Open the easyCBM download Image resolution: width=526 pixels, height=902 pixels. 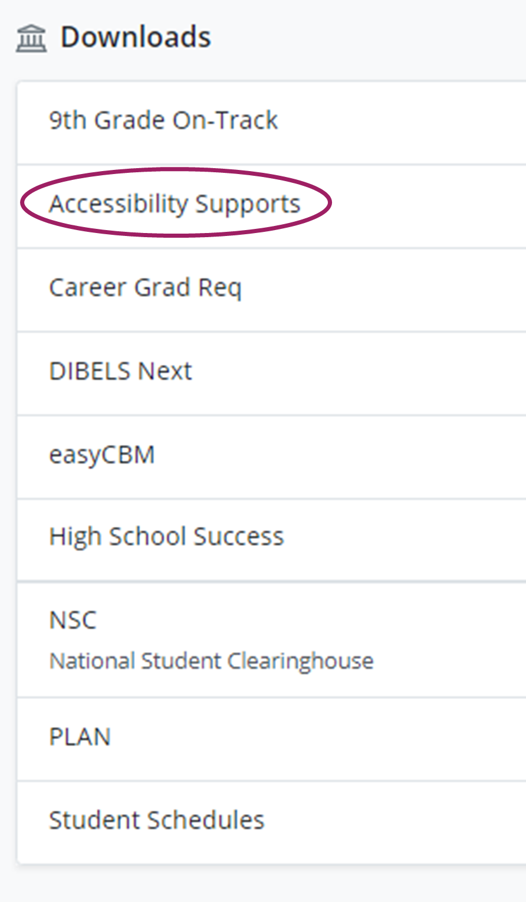pyautogui.click(x=102, y=454)
